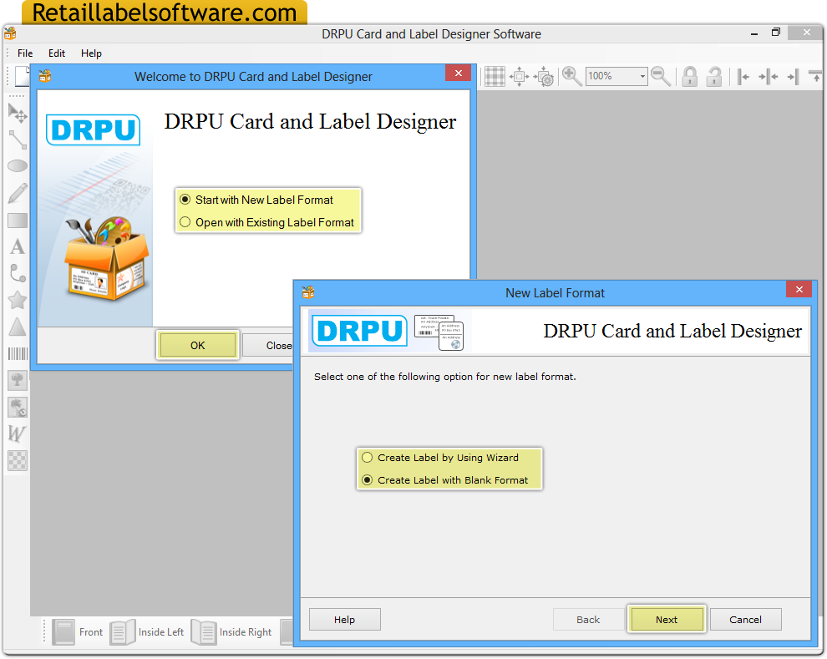Open the zoom percentage dropdown
827x659 pixels.
(641, 76)
